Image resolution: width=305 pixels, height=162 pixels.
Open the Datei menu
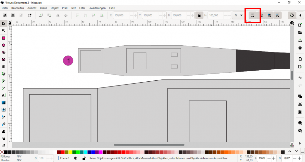click(5, 8)
